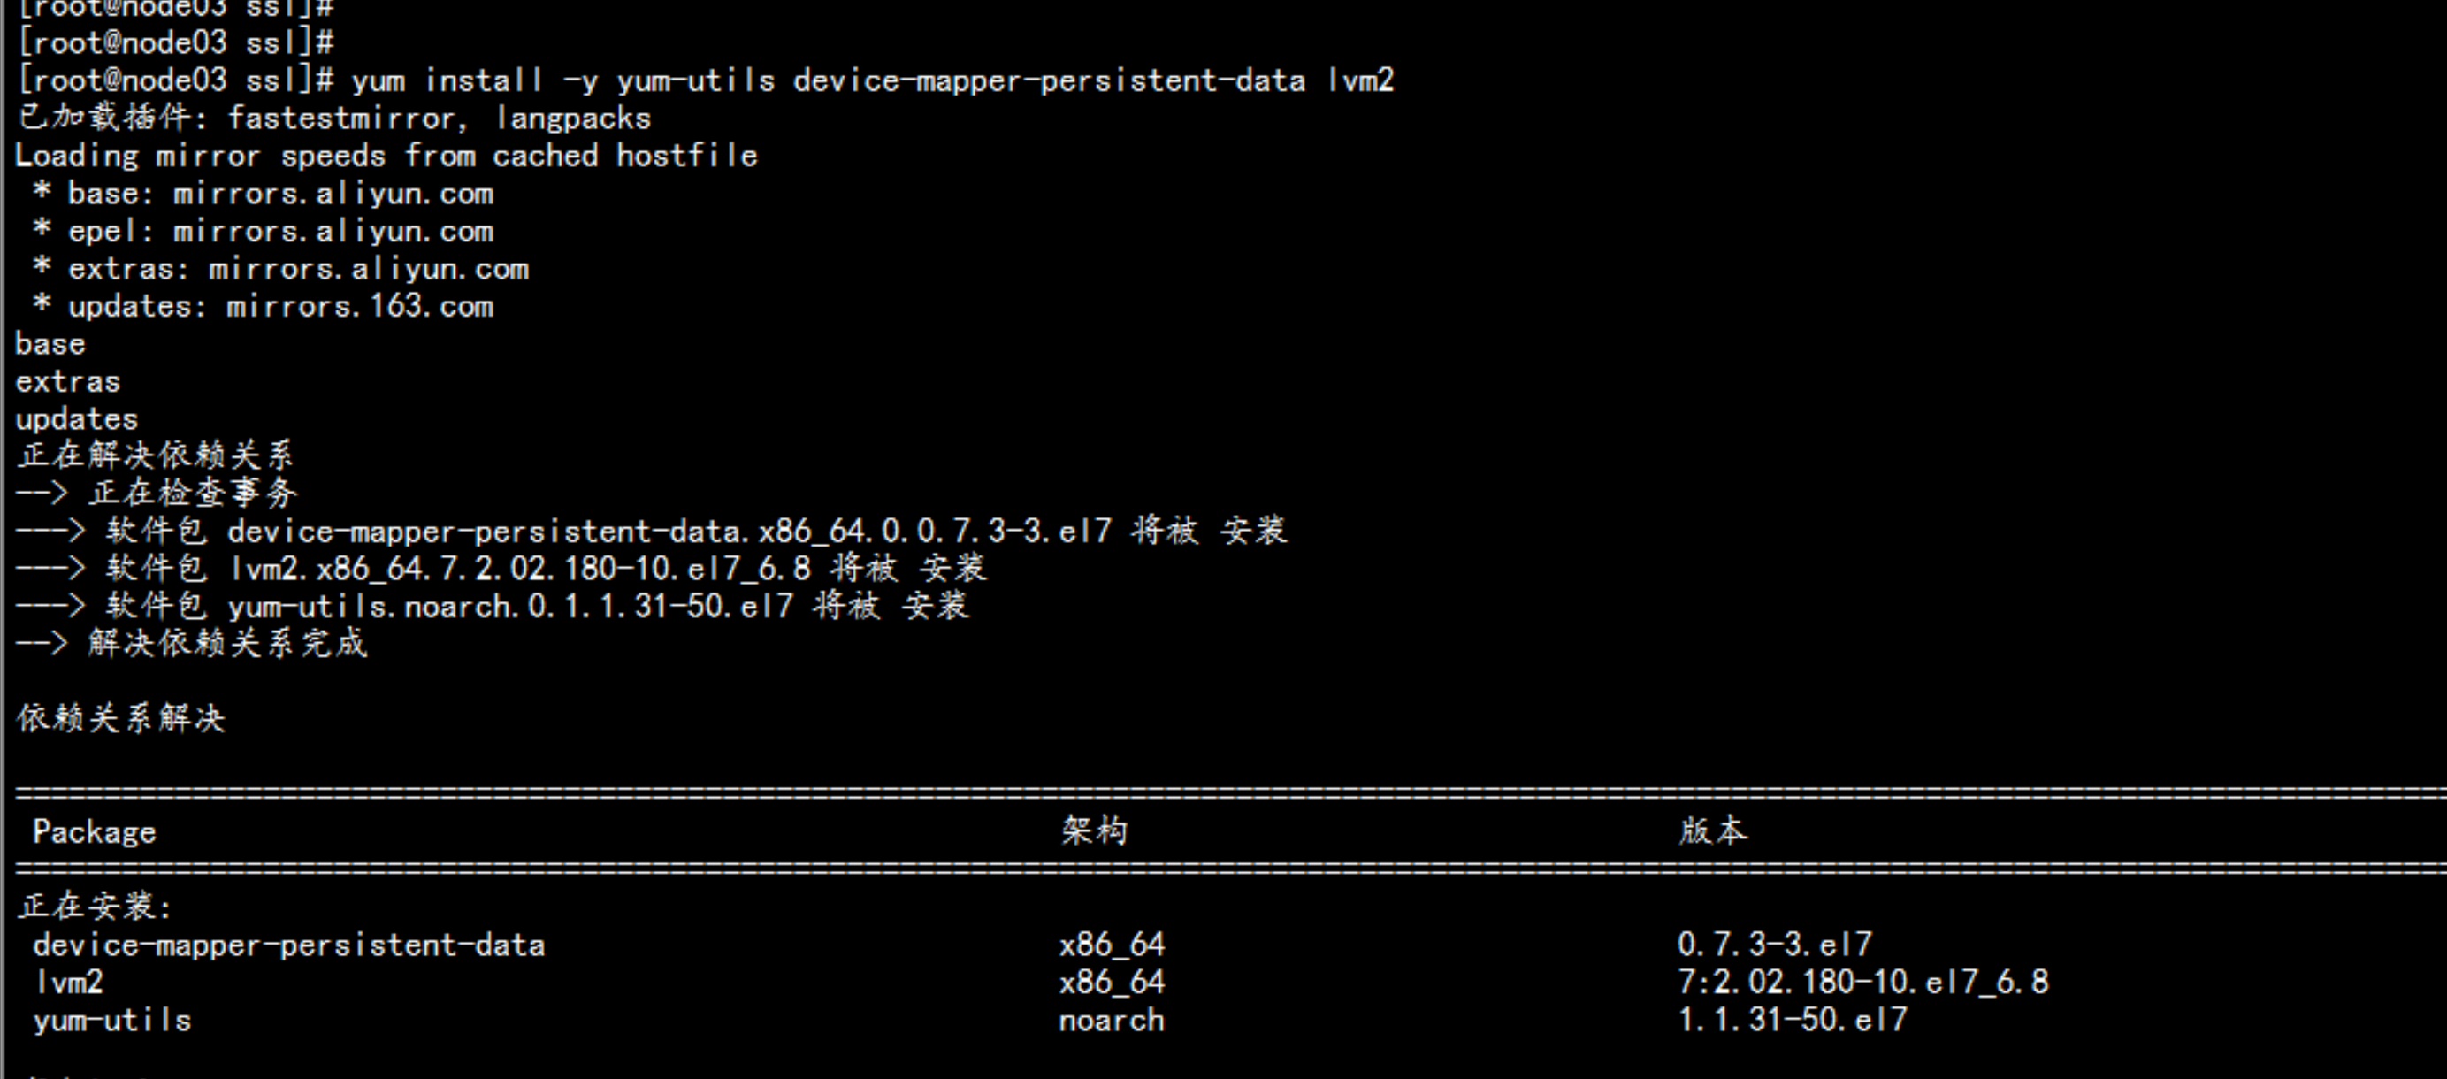Screen dimensions: 2447x1079
Task: Select 'Loading mirror speeds from cached hostfile'
Action: pos(386,156)
